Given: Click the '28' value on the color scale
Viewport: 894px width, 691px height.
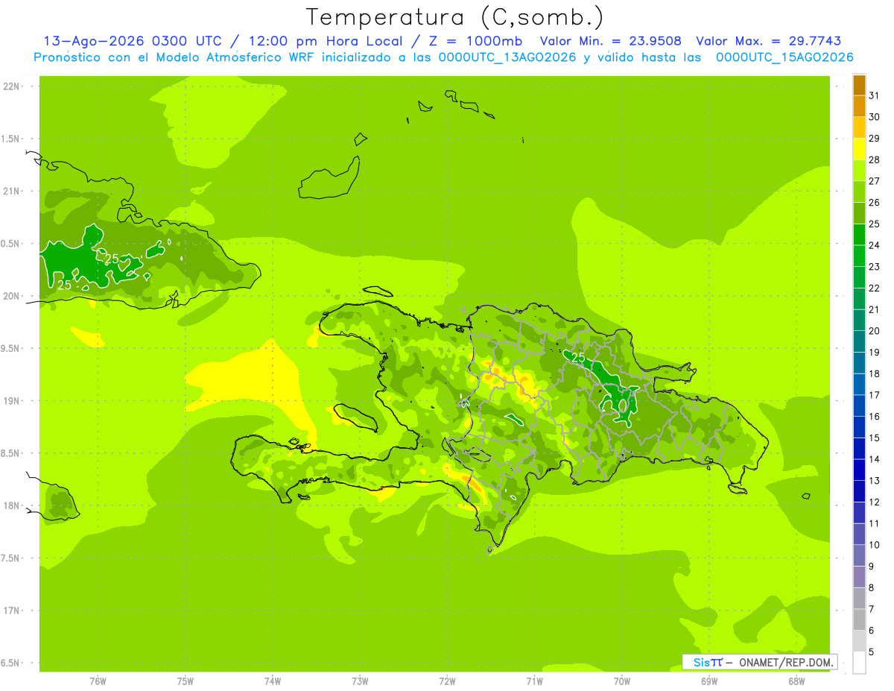Looking at the screenshot, I should (875, 160).
